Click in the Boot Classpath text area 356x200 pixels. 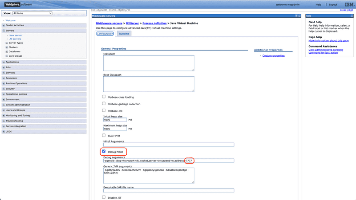149,84
